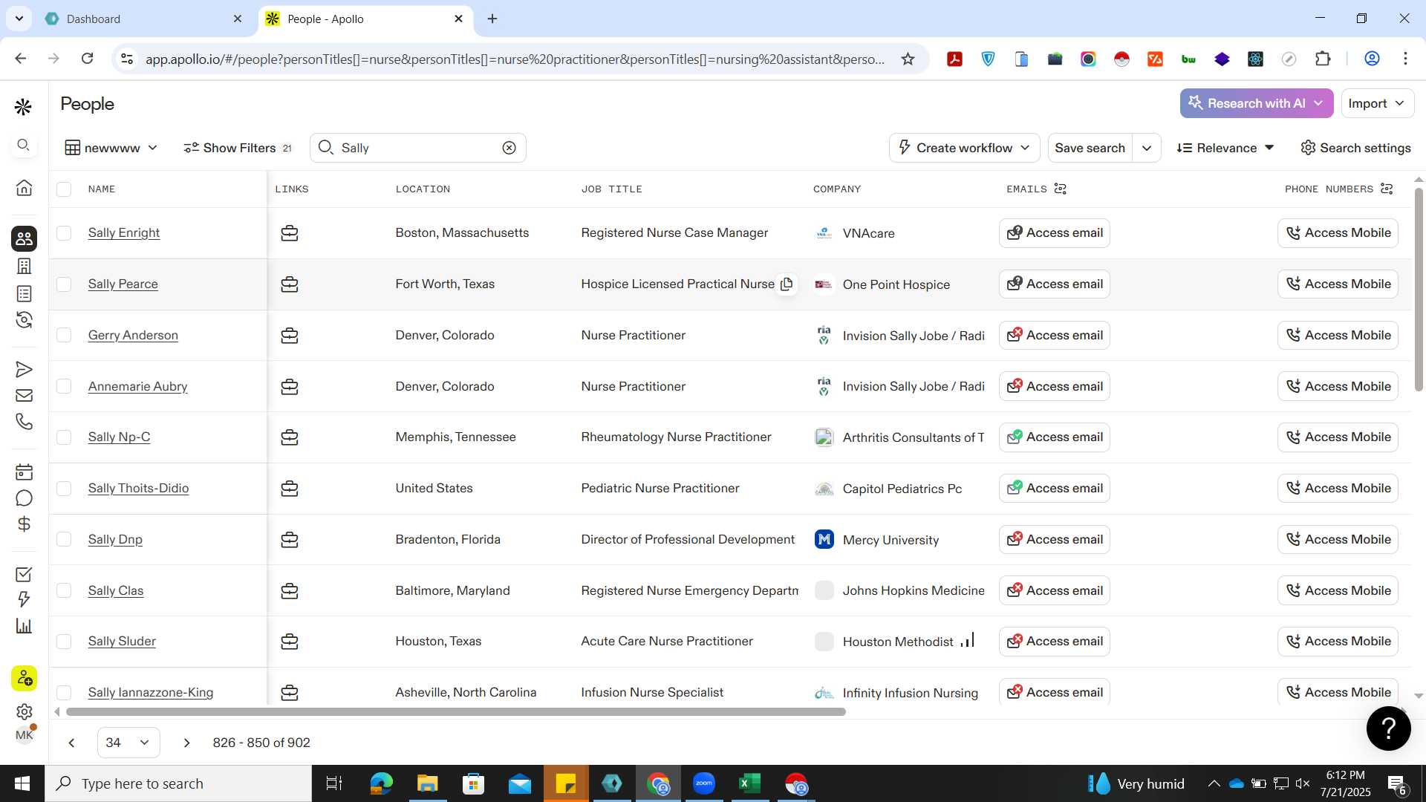Open the page number 34 dropdown
This screenshot has height=802, width=1426.
click(x=128, y=743)
